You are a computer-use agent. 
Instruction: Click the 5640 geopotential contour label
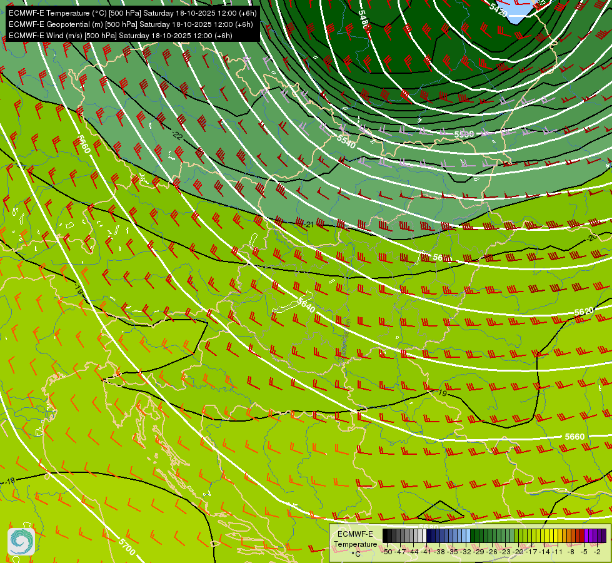coord(306,305)
